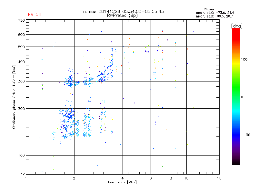Viewport: 258px width, 194px height.
Task: Click the color scale bar legend
Action: pos(236,97)
